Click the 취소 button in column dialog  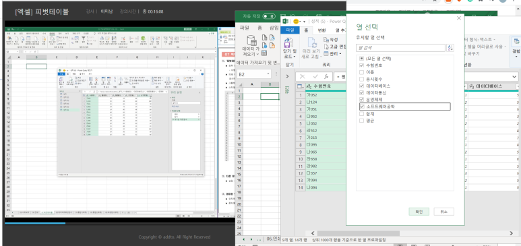443,212
